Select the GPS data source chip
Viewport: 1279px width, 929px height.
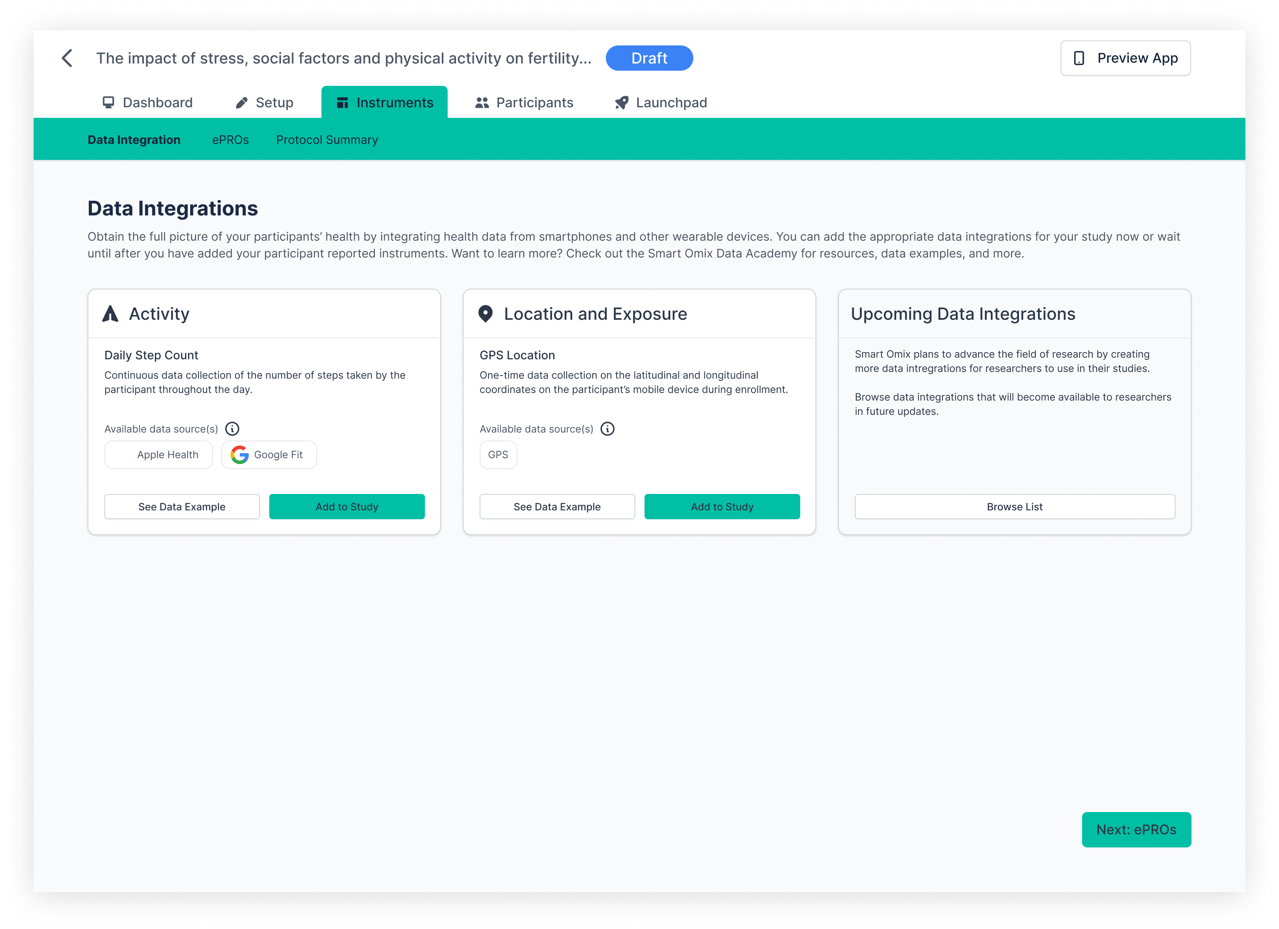click(498, 455)
